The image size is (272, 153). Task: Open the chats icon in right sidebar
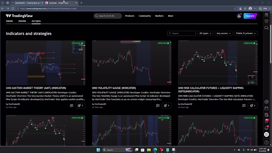[267, 28]
